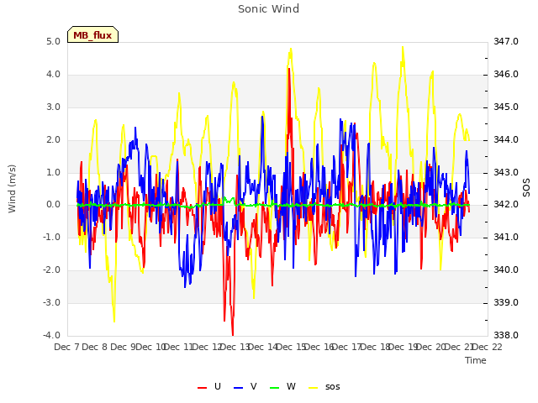Click the red U legend color marker
Image resolution: width=538 pixels, height=403 pixels.
(x=203, y=388)
